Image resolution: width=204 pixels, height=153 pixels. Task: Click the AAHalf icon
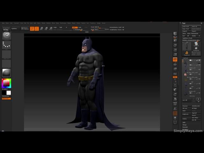[x=175, y=55]
